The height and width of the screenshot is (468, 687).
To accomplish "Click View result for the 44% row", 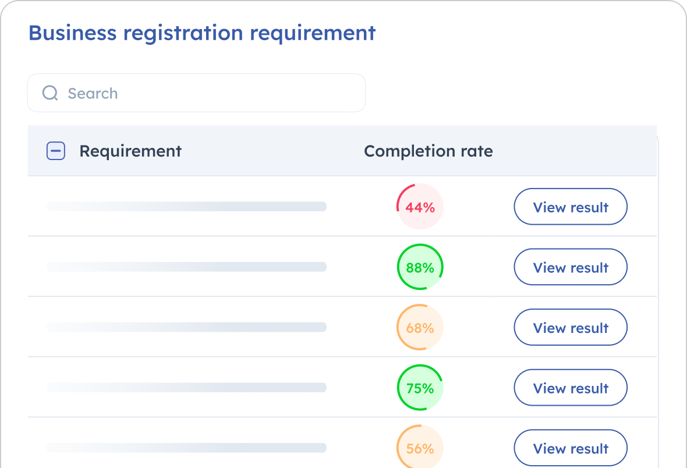I will pos(570,206).
